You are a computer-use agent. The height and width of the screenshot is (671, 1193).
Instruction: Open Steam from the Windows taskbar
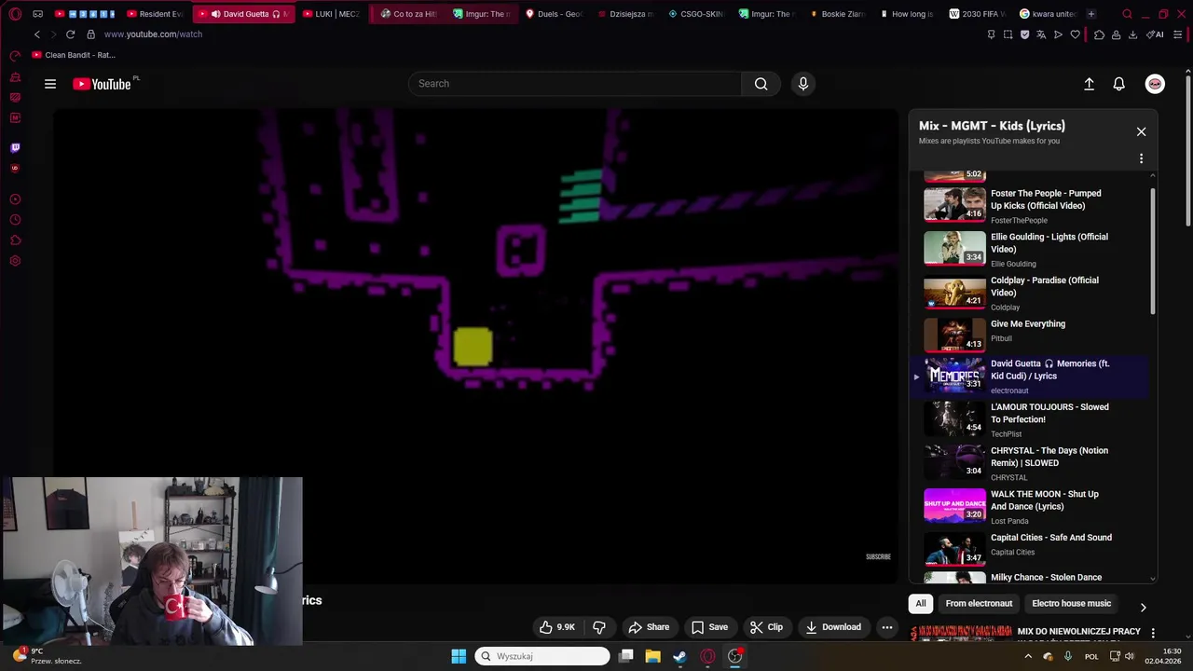[679, 656]
